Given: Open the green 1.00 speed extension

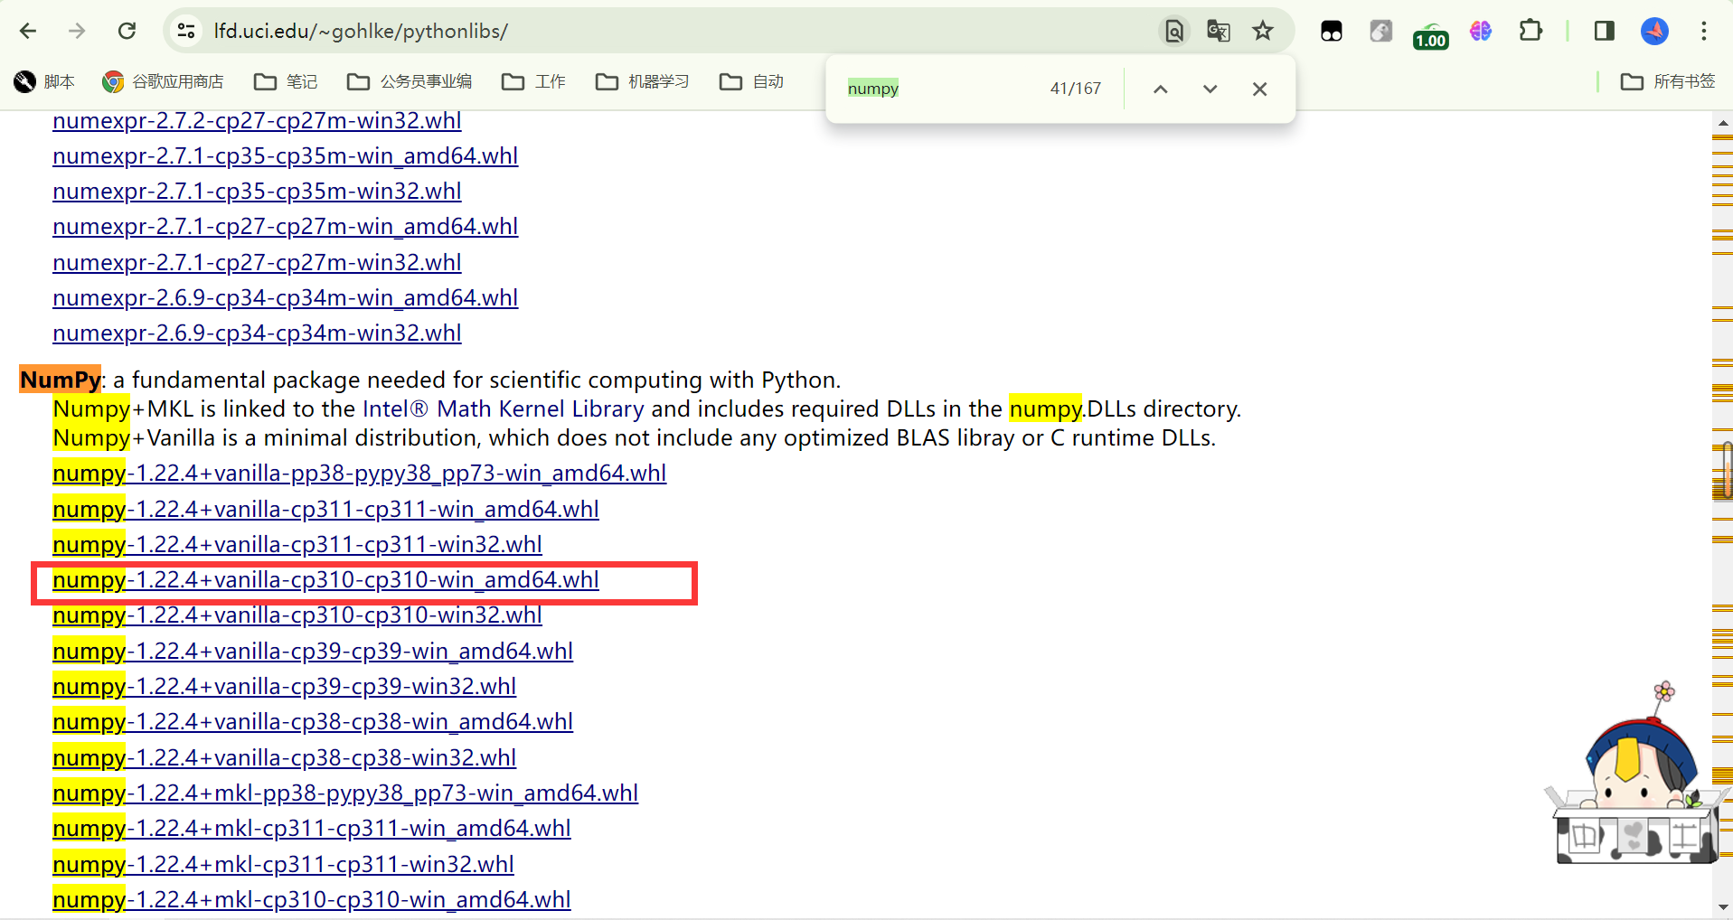Looking at the screenshot, I should tap(1430, 35).
